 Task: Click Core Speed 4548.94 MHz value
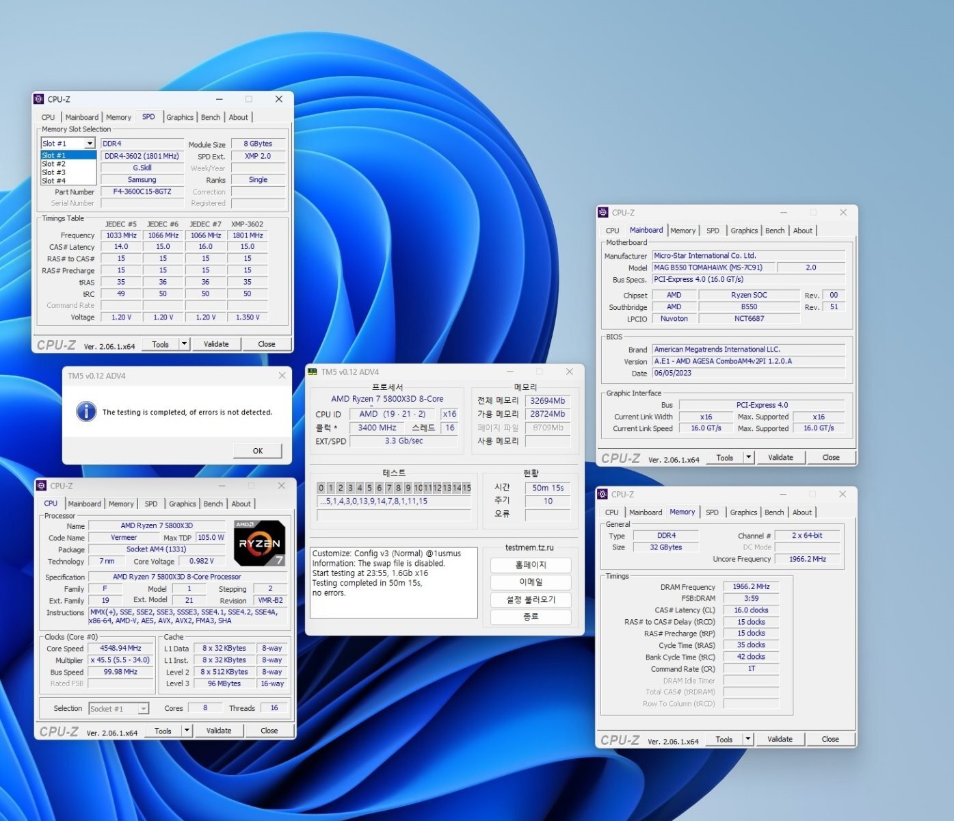(121, 648)
